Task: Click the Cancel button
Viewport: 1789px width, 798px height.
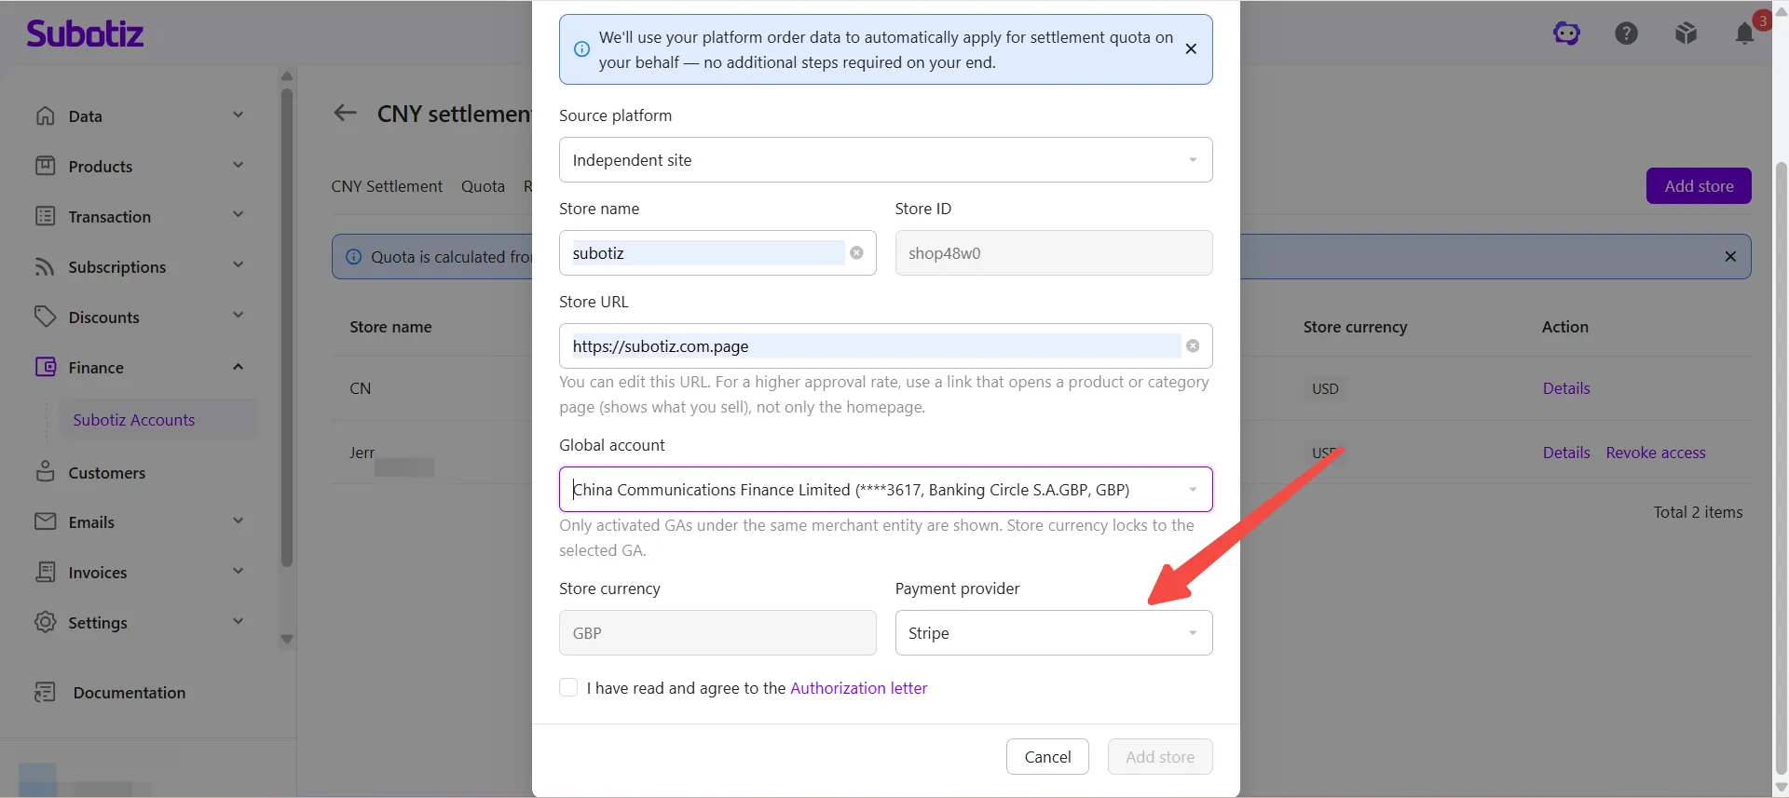Action: [1047, 757]
